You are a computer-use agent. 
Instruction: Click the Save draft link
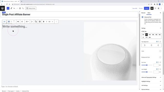tap(135, 8)
